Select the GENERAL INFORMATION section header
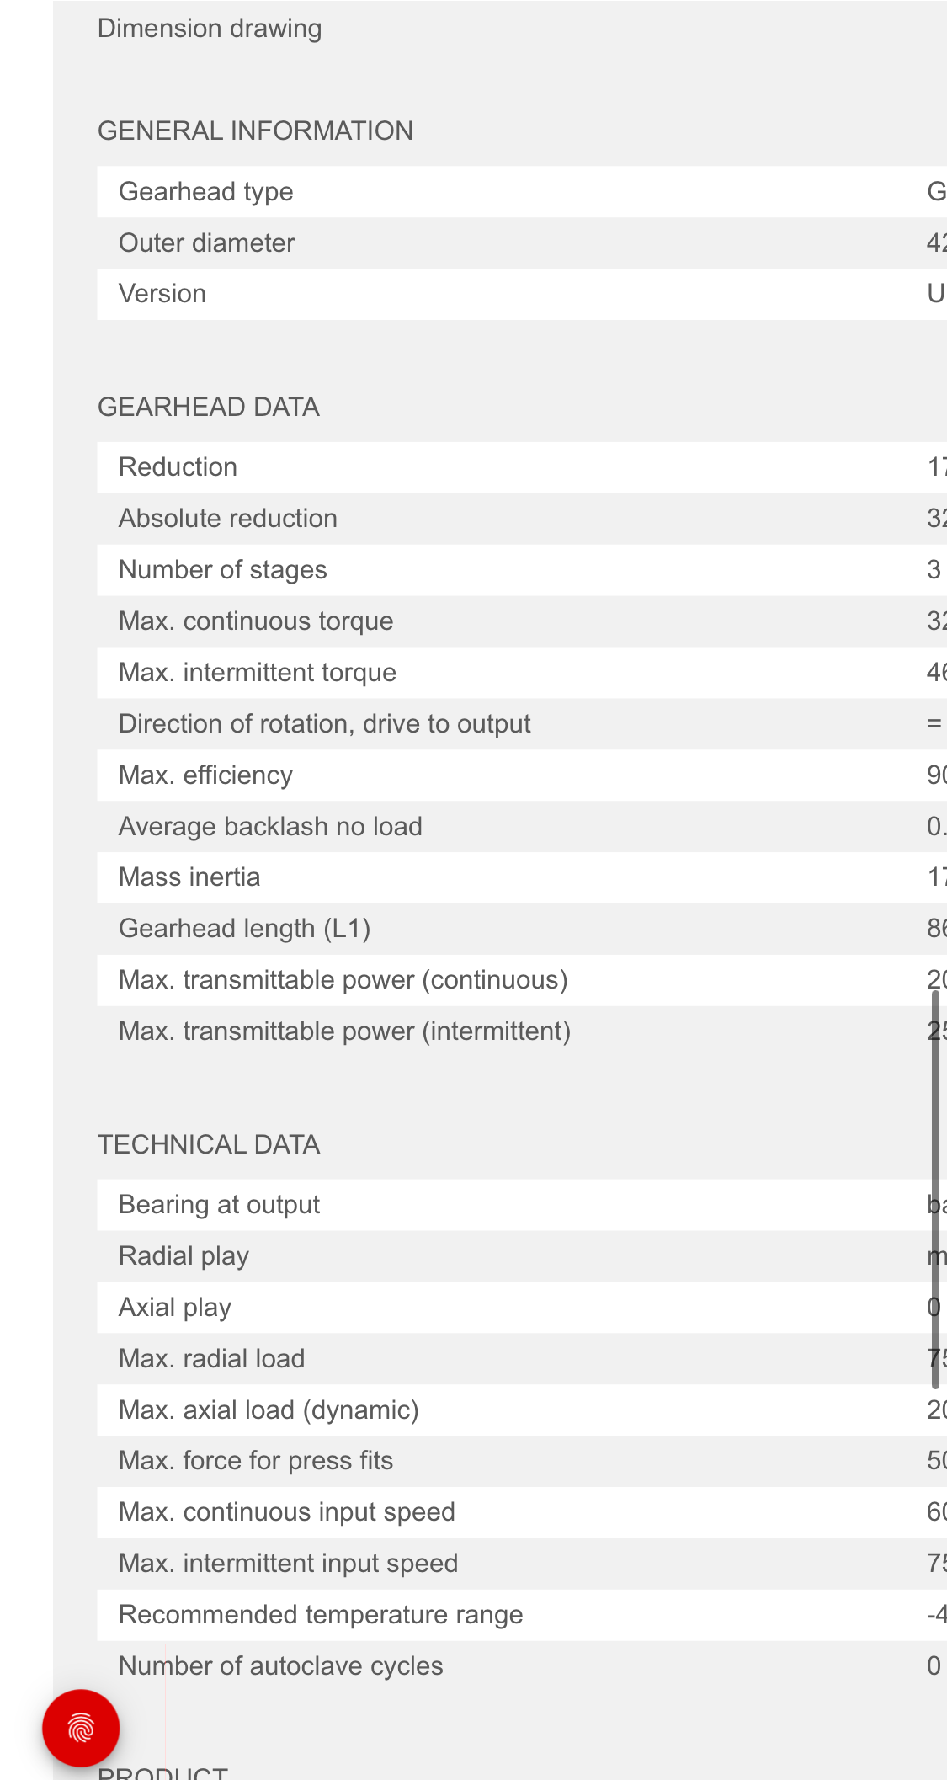The image size is (947, 1780). coord(255,131)
